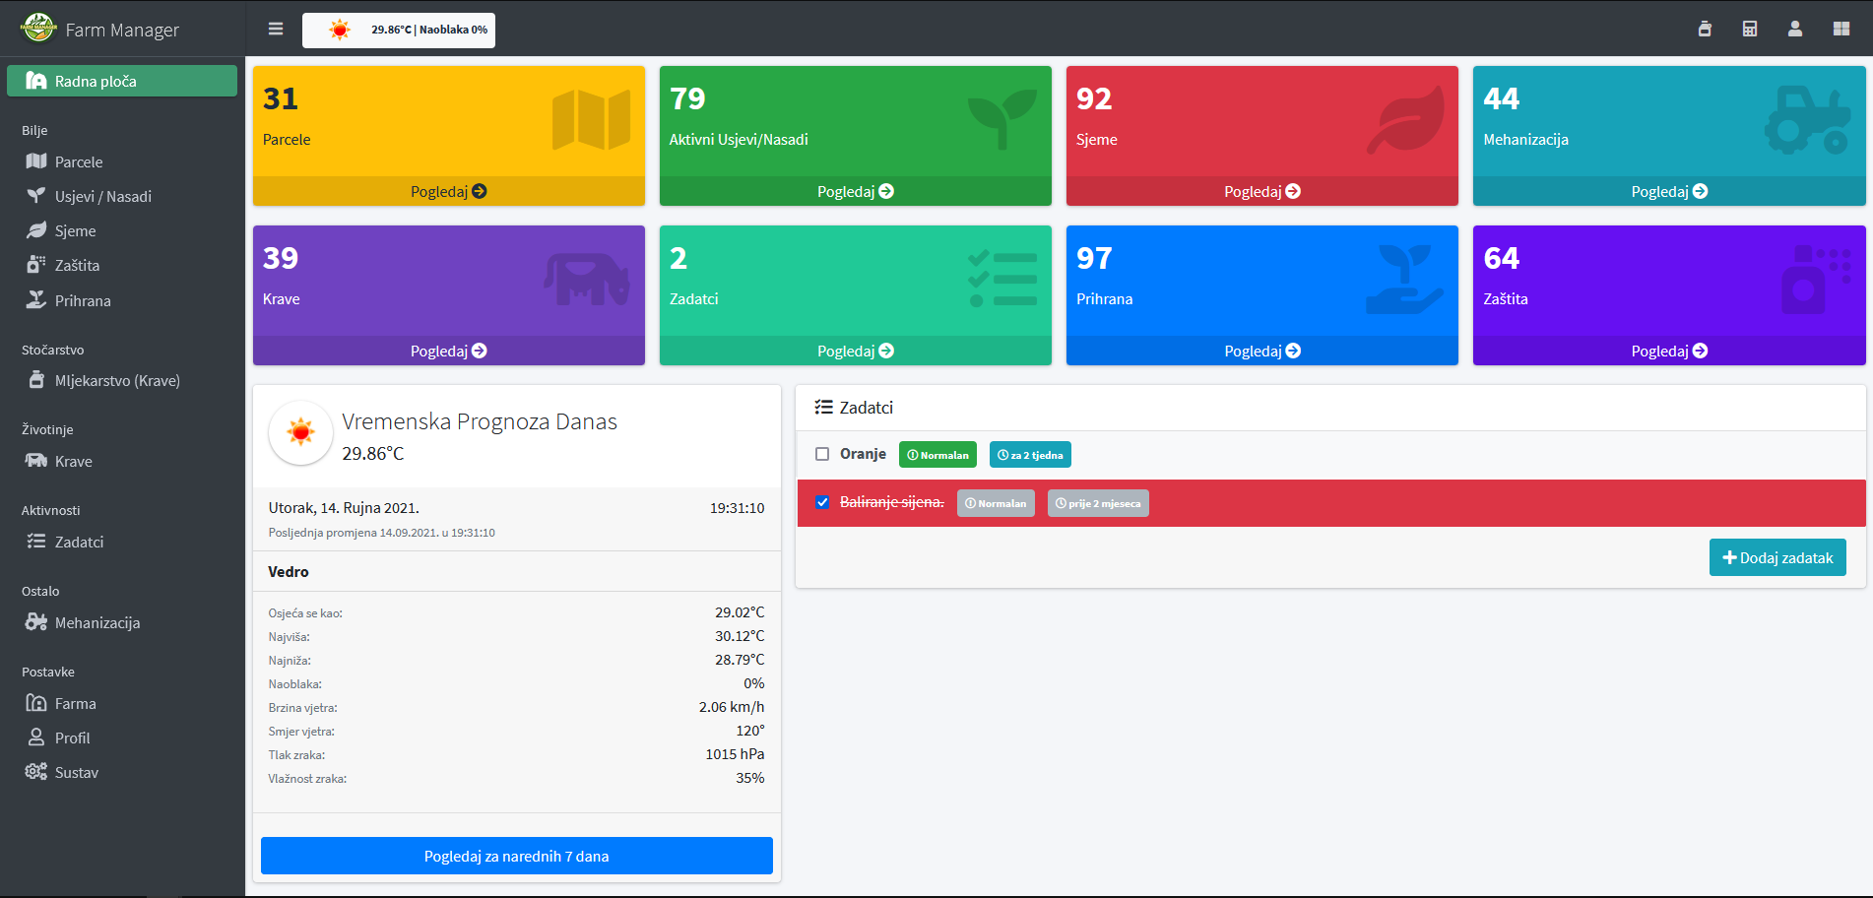Click Dodaj zadatak button
The height and width of the screenshot is (898, 1873).
click(1777, 557)
